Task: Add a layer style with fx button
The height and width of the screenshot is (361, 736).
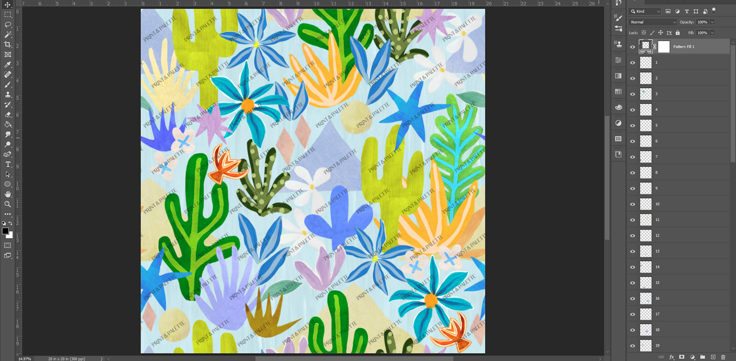Action: [671, 357]
